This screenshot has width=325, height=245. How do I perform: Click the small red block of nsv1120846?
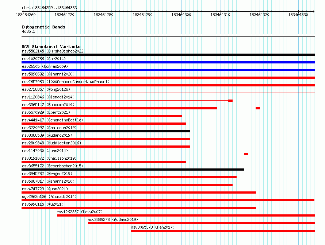[x=230, y=101]
